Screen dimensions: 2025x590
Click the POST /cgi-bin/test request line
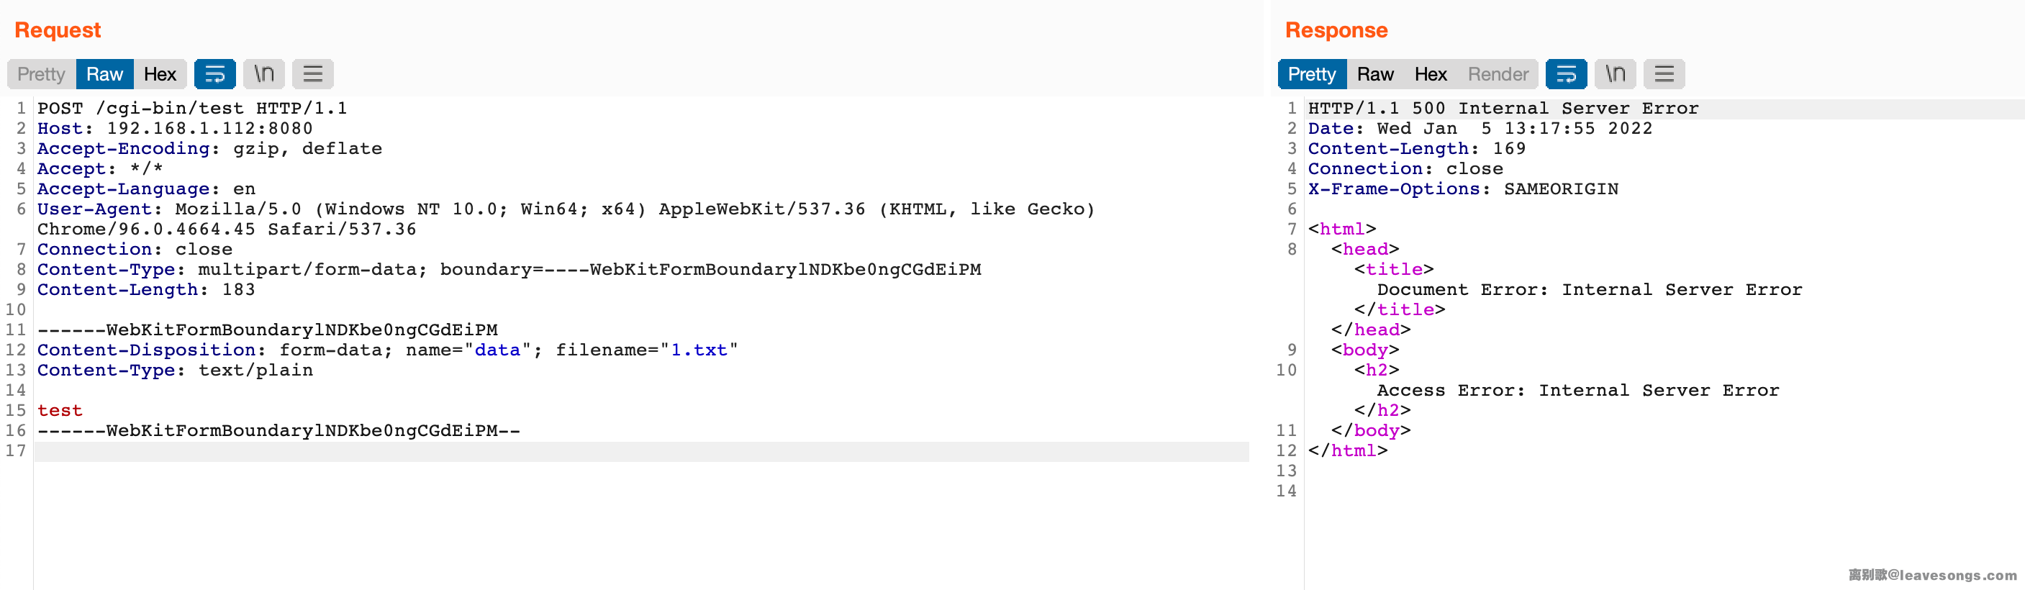pyautogui.click(x=192, y=109)
